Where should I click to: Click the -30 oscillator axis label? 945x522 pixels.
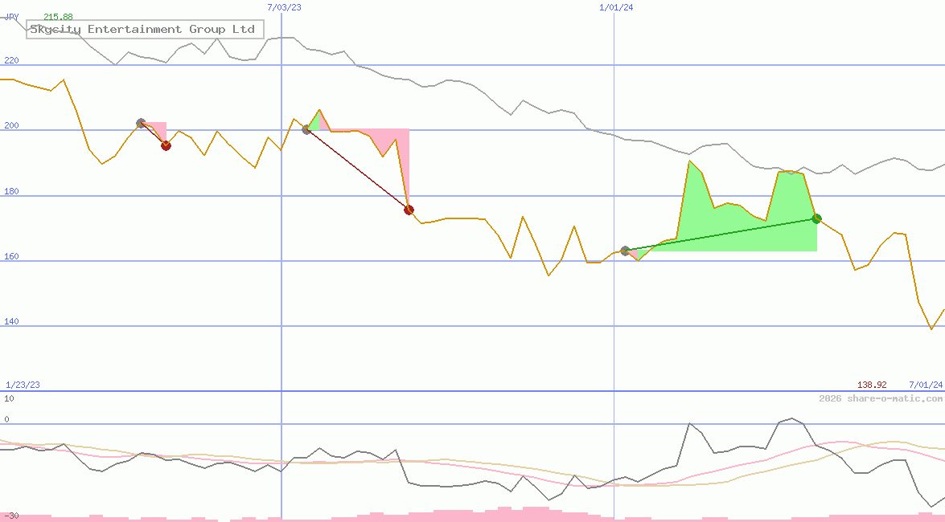11,516
